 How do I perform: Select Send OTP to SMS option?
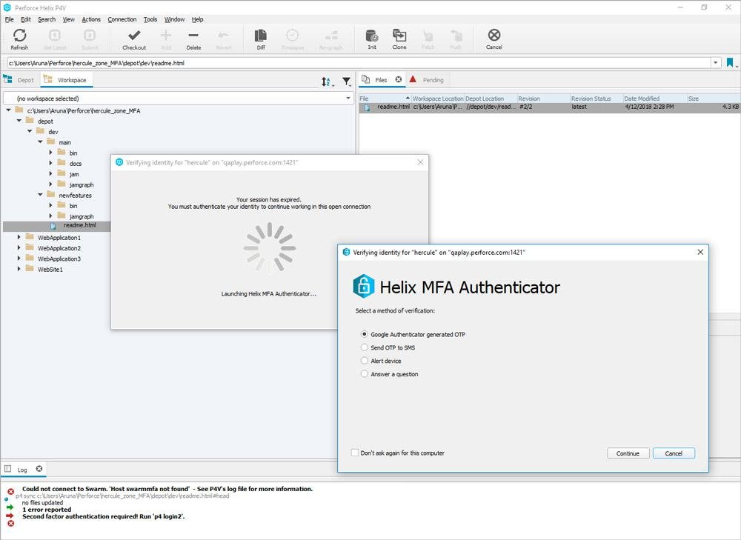(364, 347)
